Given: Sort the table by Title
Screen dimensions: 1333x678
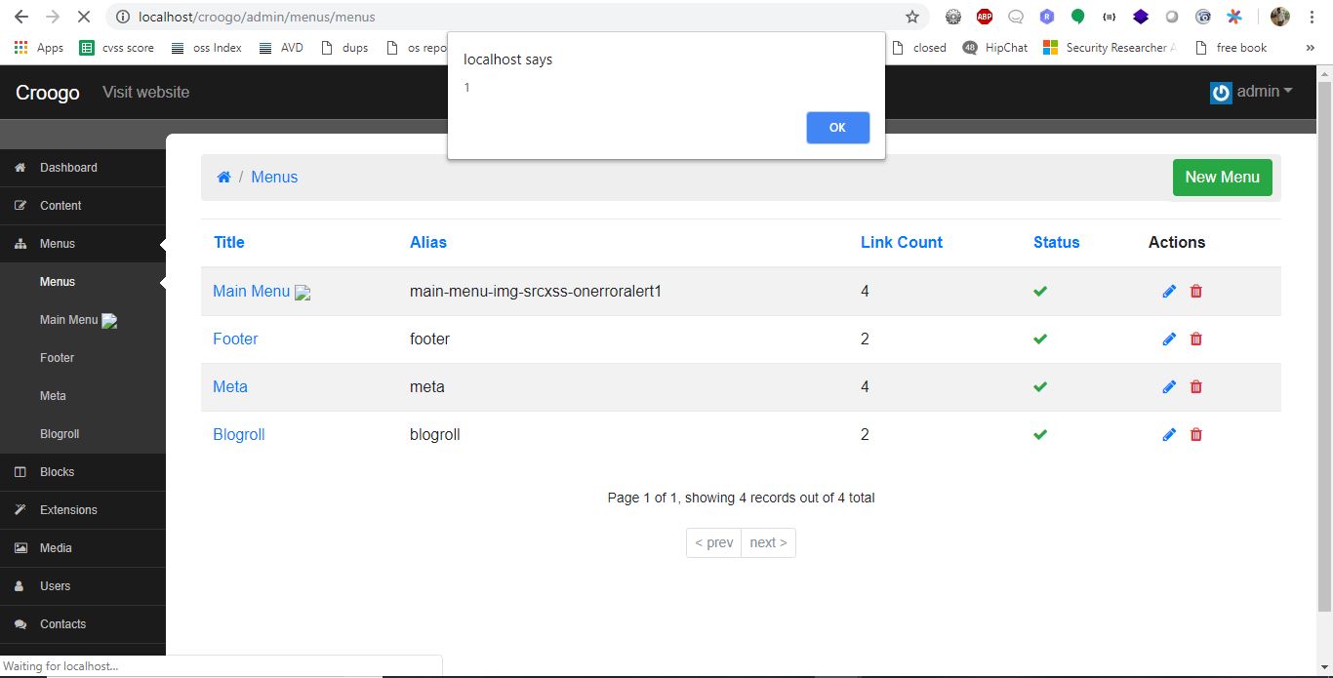Looking at the screenshot, I should click(x=229, y=243).
